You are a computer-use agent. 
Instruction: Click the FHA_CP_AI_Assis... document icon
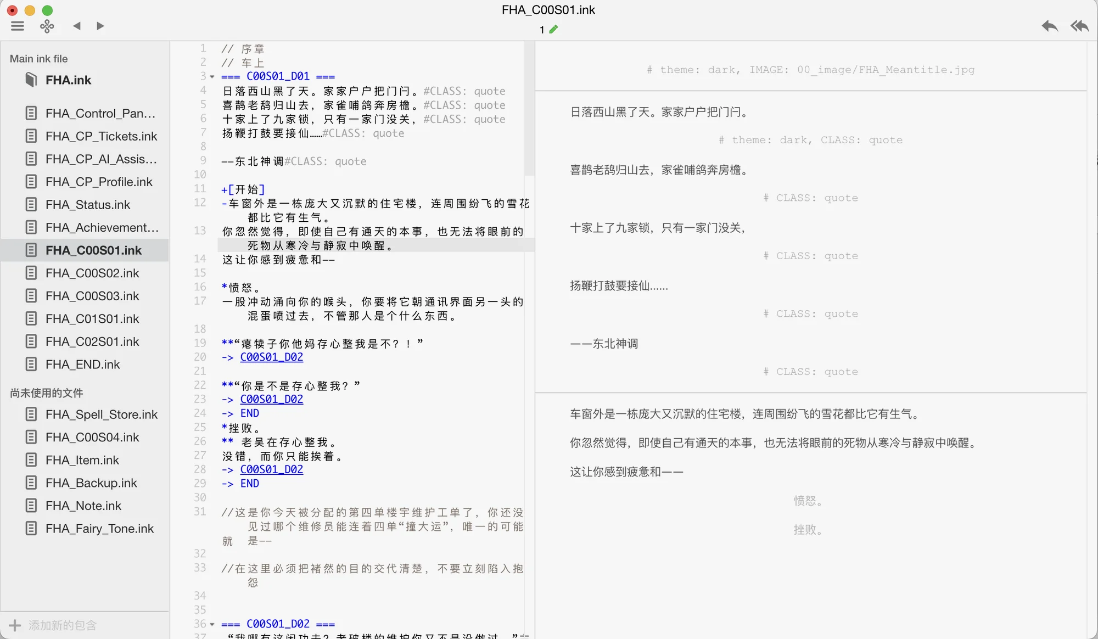tap(31, 159)
